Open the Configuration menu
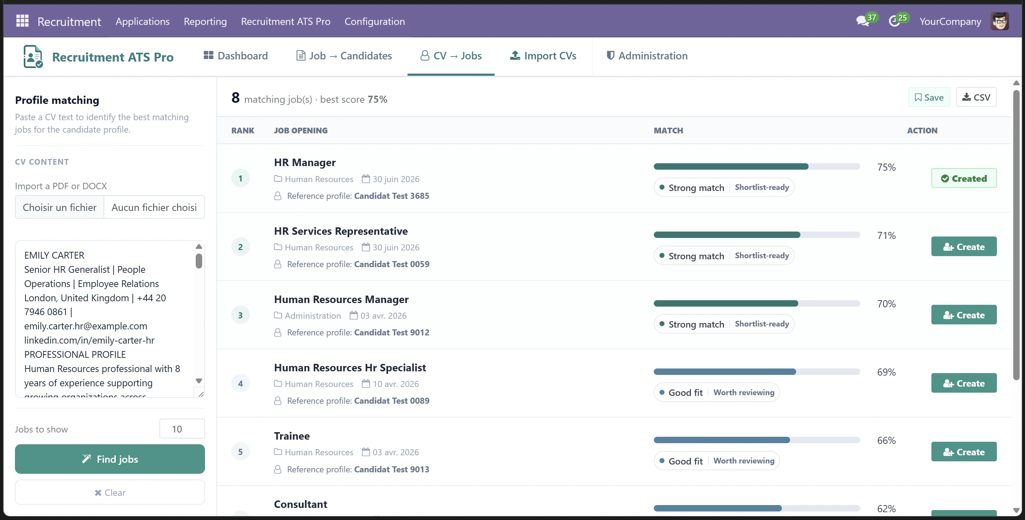This screenshot has width=1025, height=520. [375, 21]
